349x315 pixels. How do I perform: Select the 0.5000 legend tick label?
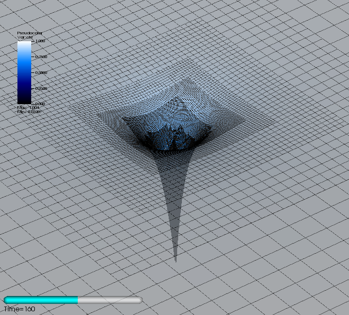(x=41, y=72)
